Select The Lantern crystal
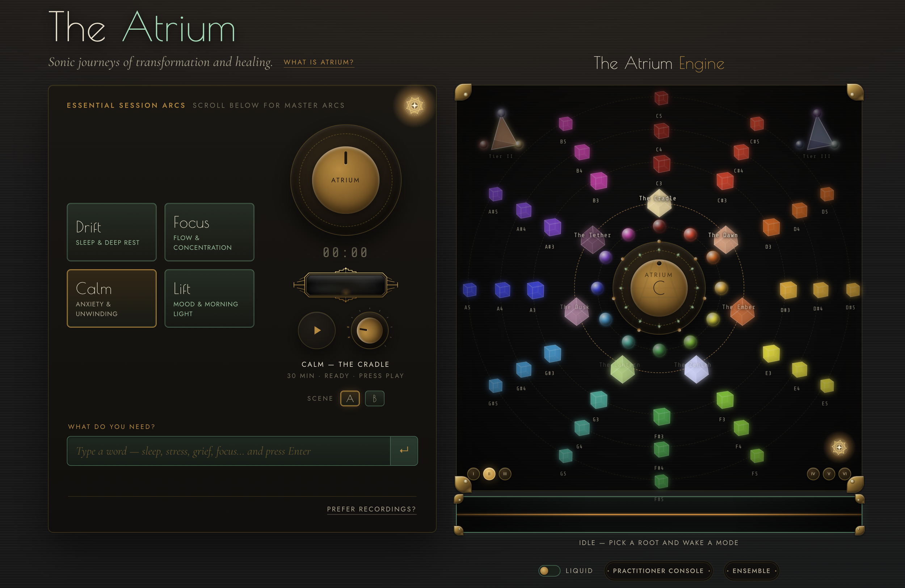This screenshot has height=588, width=905. click(x=622, y=369)
